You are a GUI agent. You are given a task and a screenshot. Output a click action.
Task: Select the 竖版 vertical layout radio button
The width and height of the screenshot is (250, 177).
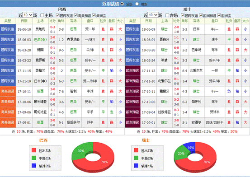point(122,4)
